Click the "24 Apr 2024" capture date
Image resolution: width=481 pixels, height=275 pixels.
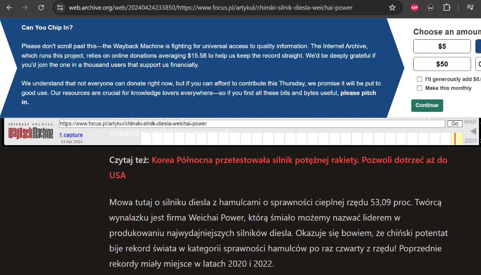click(x=72, y=142)
